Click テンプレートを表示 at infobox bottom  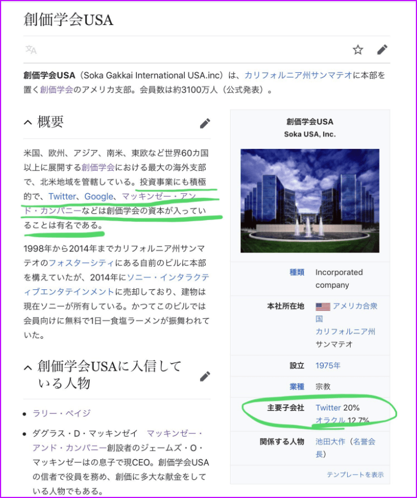click(355, 474)
